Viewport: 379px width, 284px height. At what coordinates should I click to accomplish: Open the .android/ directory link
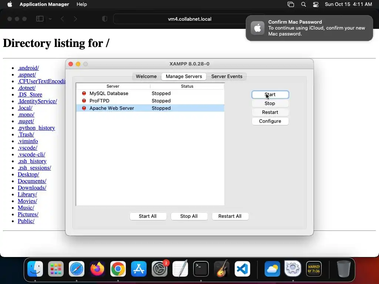pos(28,68)
